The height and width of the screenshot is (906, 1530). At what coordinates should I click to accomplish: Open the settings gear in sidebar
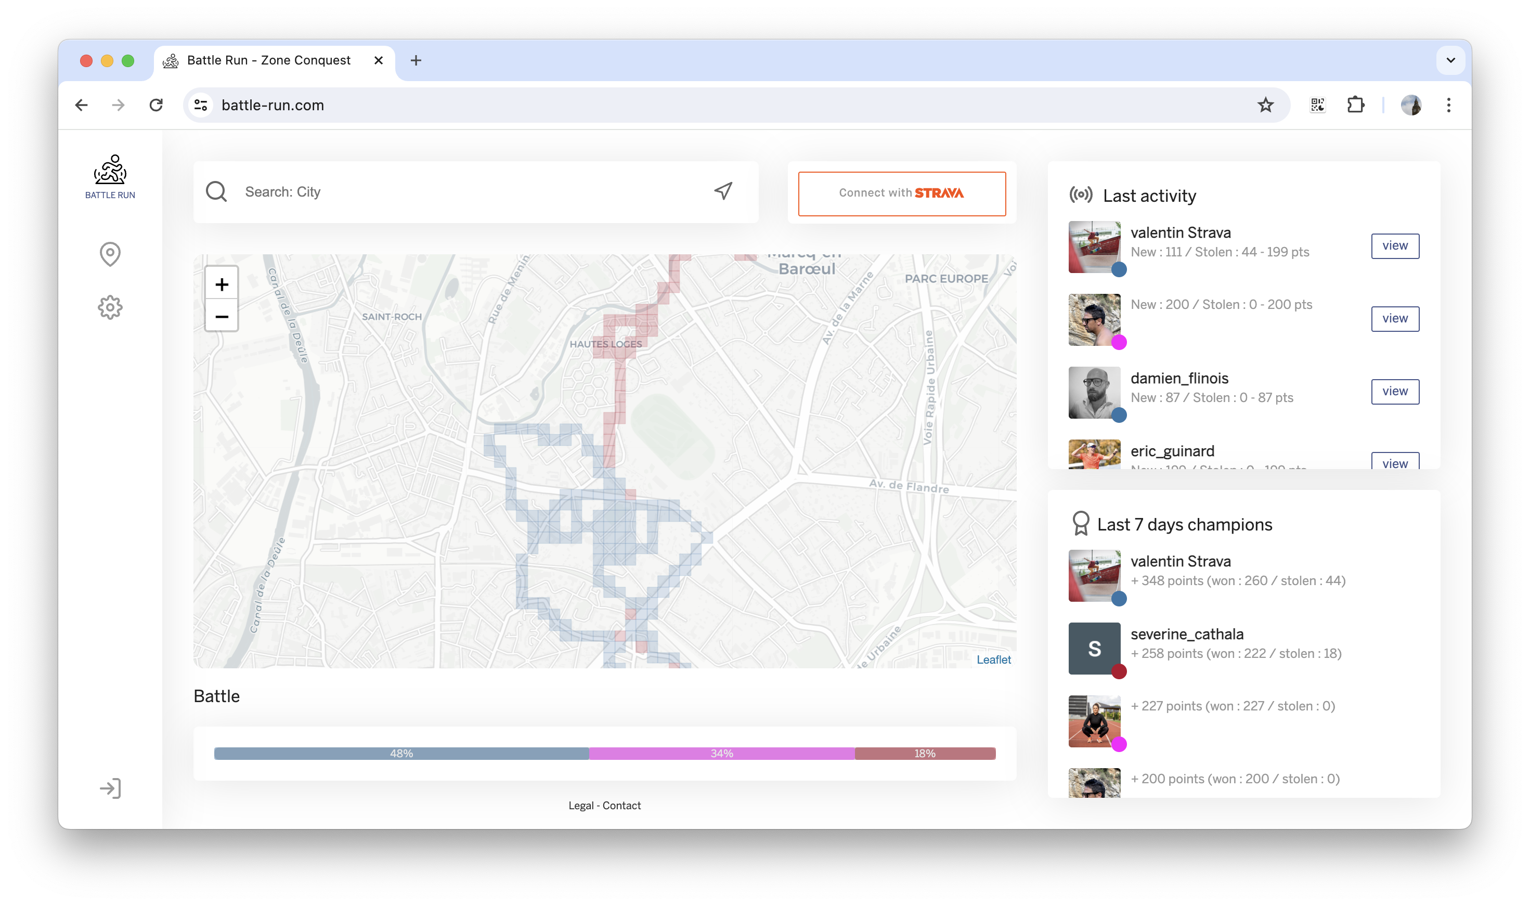tap(110, 307)
